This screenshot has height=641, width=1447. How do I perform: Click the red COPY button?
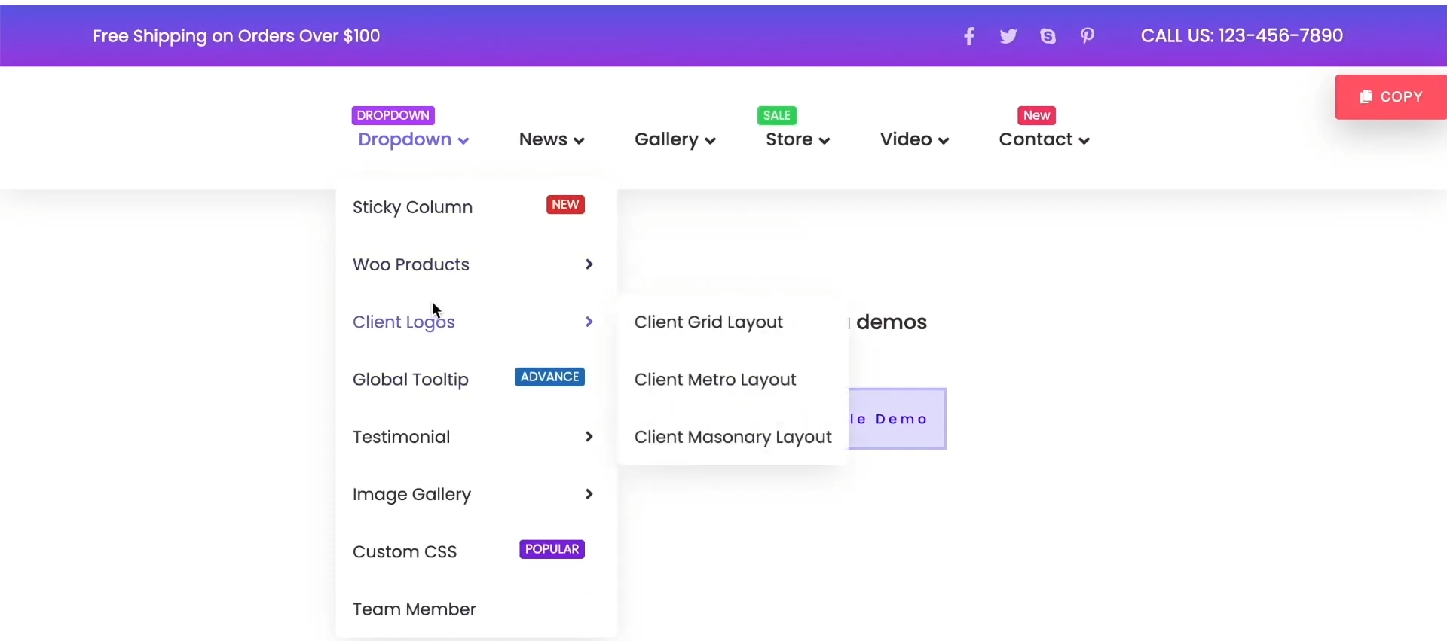1391,96
